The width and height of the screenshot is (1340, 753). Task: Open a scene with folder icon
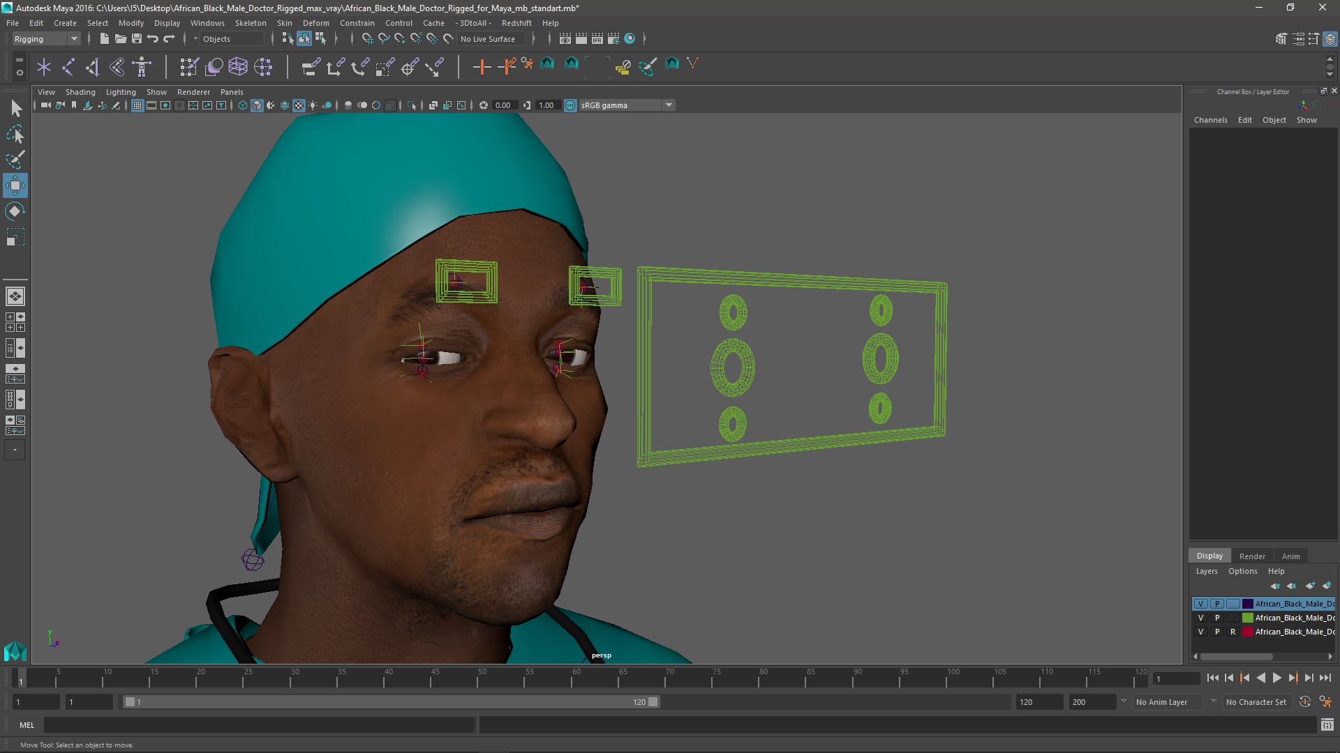[x=121, y=39]
